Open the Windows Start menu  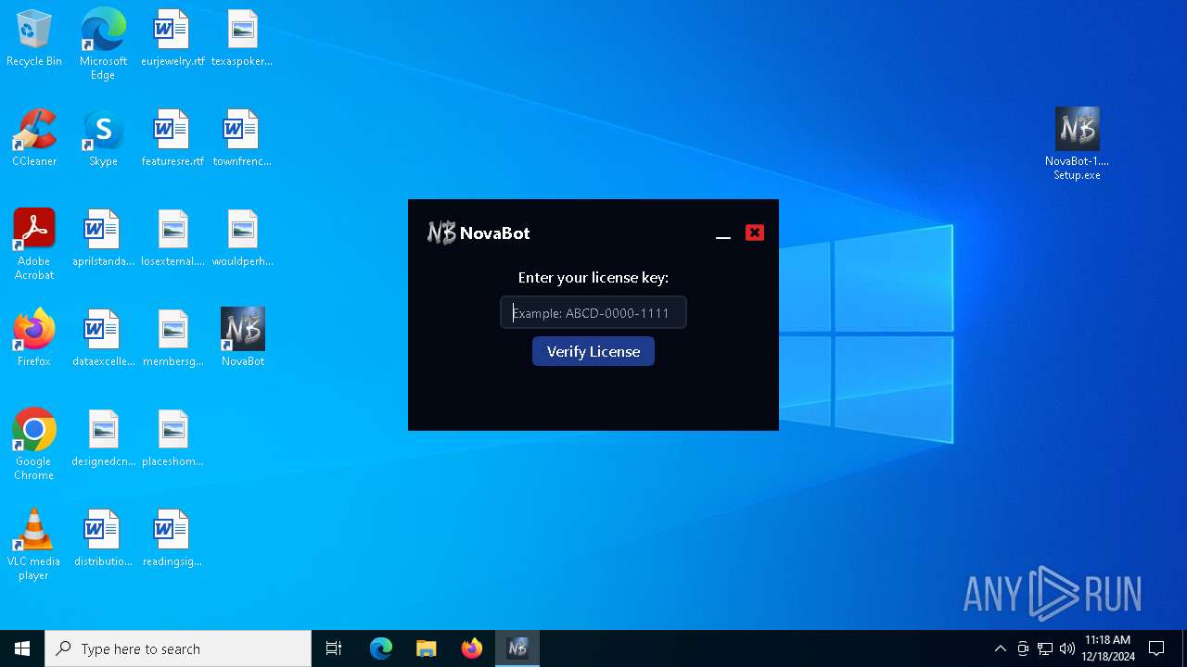pos(22,648)
